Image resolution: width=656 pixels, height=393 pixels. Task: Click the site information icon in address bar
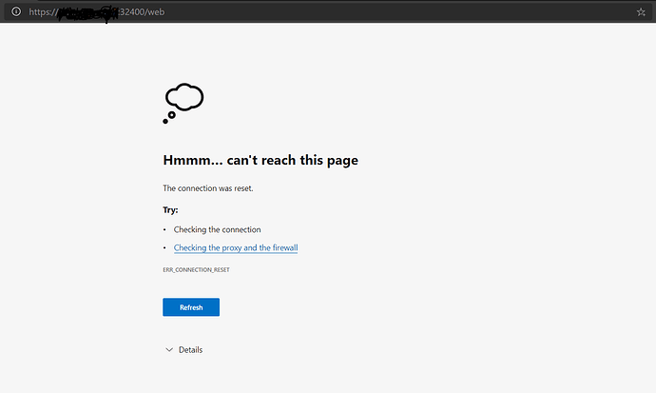pyautogui.click(x=16, y=11)
